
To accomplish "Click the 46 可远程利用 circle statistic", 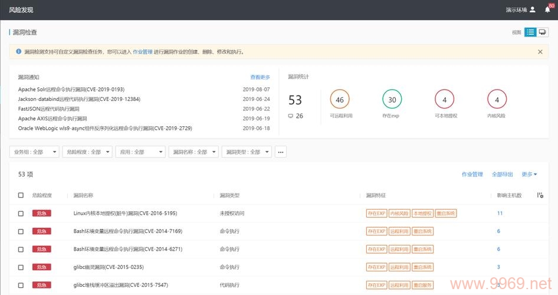I will pos(340,100).
